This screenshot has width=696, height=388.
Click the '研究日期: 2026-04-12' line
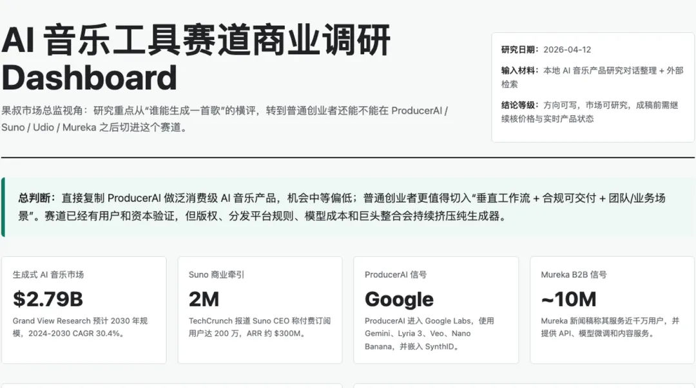(546, 50)
